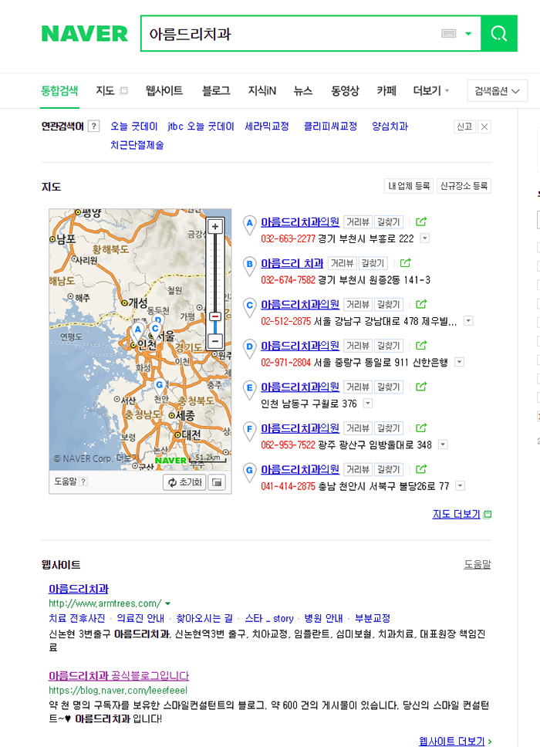Click the green search magnifier button
Screen dimensions: 540x747
(498, 33)
